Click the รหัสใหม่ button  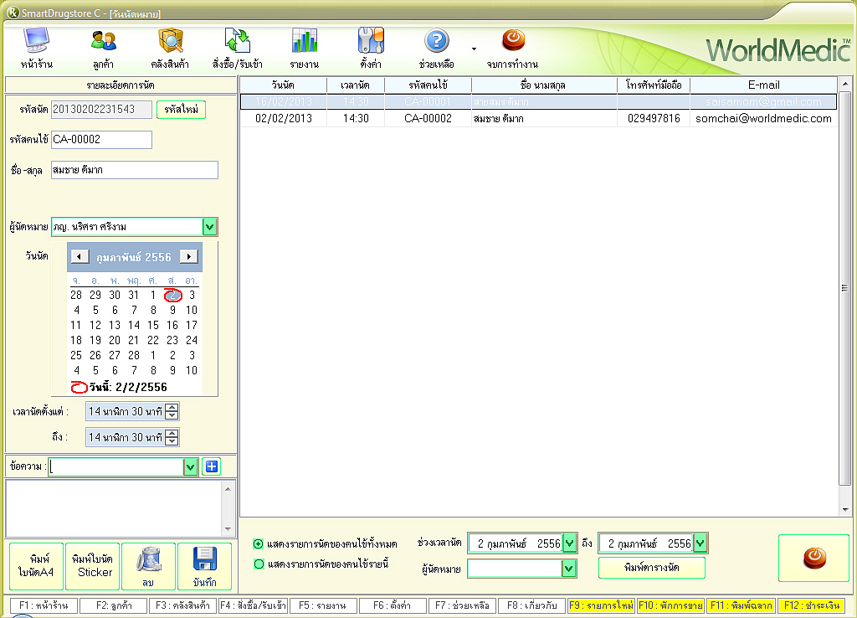point(181,109)
